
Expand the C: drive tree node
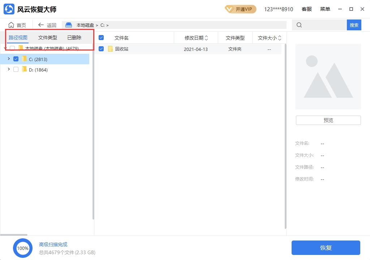[x=9, y=59]
